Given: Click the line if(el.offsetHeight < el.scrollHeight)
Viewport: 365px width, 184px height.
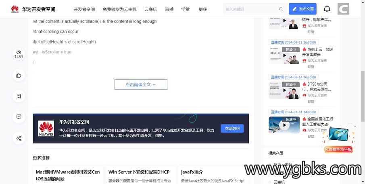Looking at the screenshot, I should coord(64,42).
